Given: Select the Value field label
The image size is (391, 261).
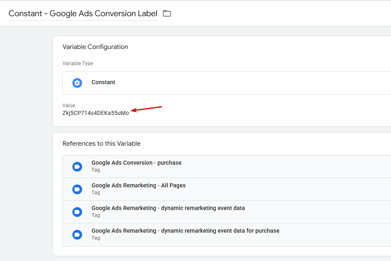Looking at the screenshot, I should [x=69, y=105].
